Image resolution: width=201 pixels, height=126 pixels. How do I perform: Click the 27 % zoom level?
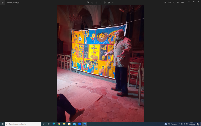pos(183,2)
